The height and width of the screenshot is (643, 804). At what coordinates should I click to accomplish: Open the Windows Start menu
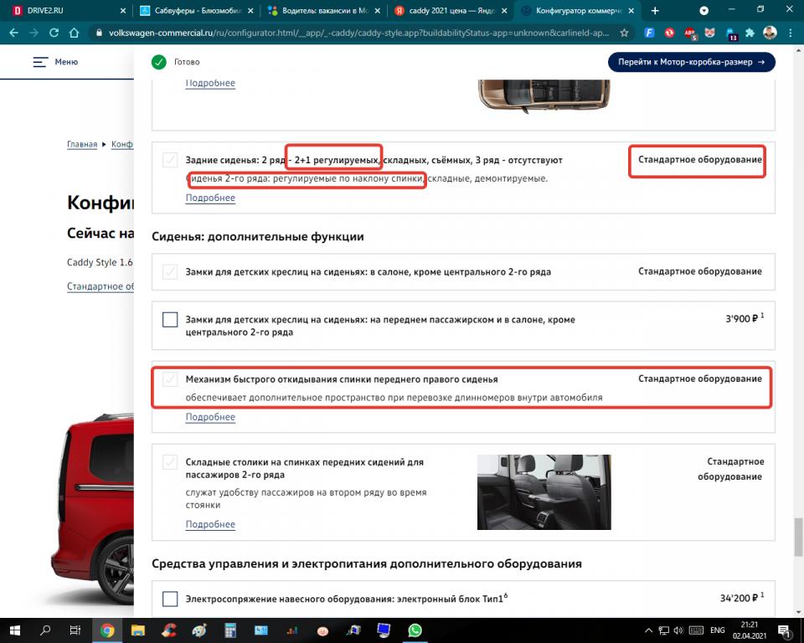[x=15, y=630]
